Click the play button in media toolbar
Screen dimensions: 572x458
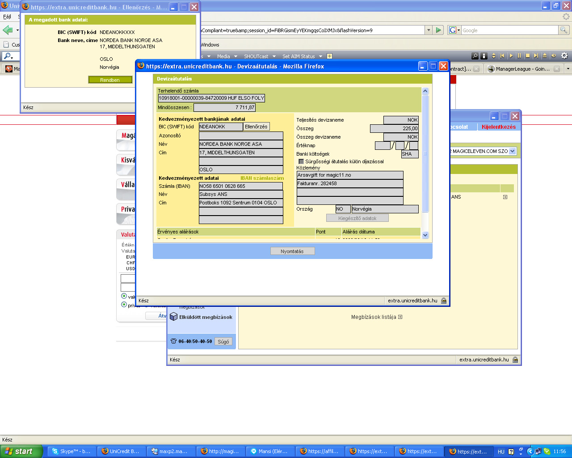511,56
